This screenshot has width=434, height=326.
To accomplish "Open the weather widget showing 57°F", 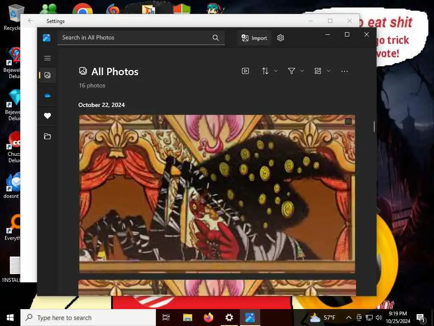I will 322,318.
